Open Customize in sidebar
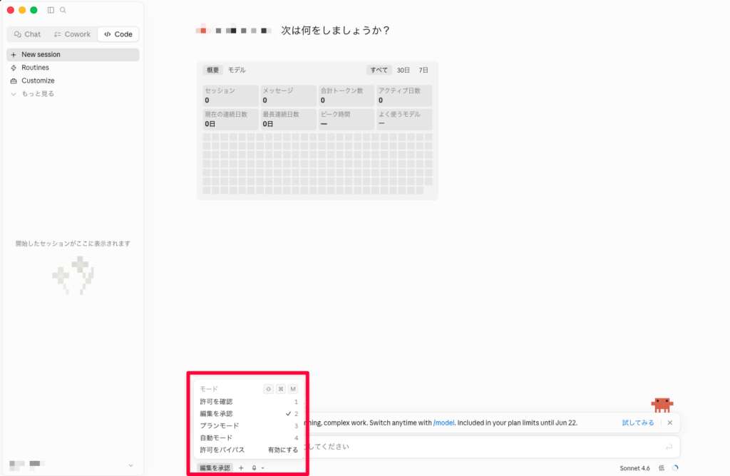Viewport: 730px width, 476px height. click(38, 81)
